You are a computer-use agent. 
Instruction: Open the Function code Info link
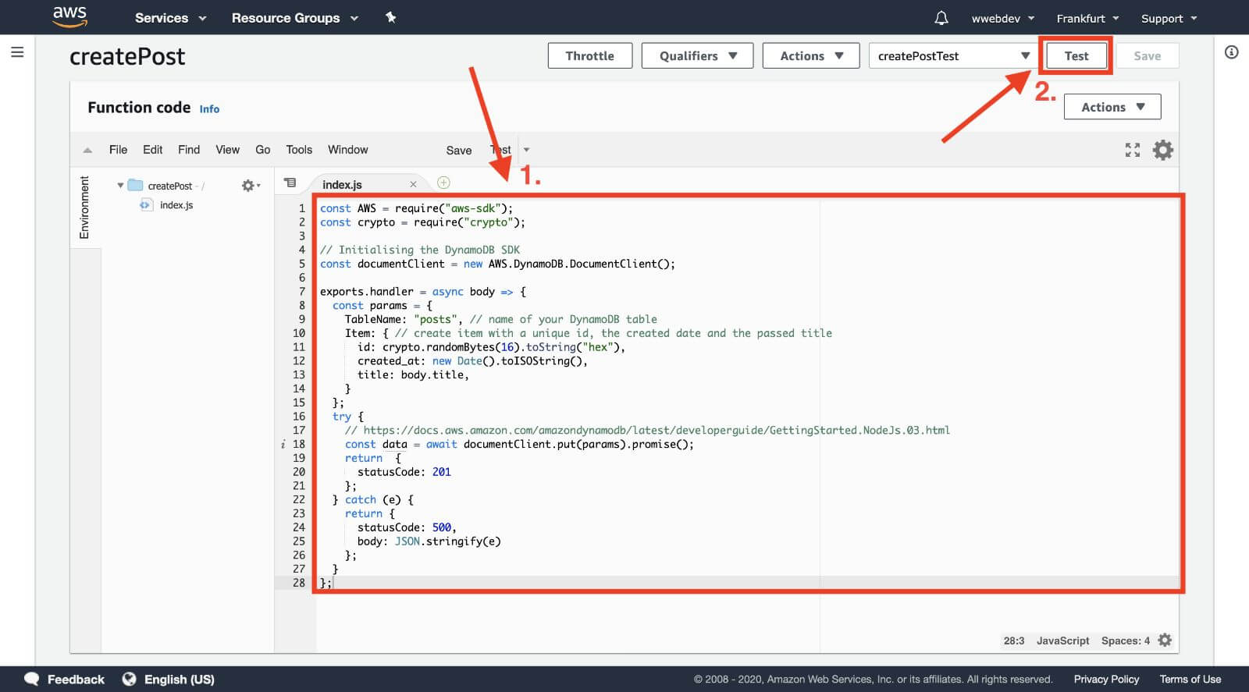[209, 109]
